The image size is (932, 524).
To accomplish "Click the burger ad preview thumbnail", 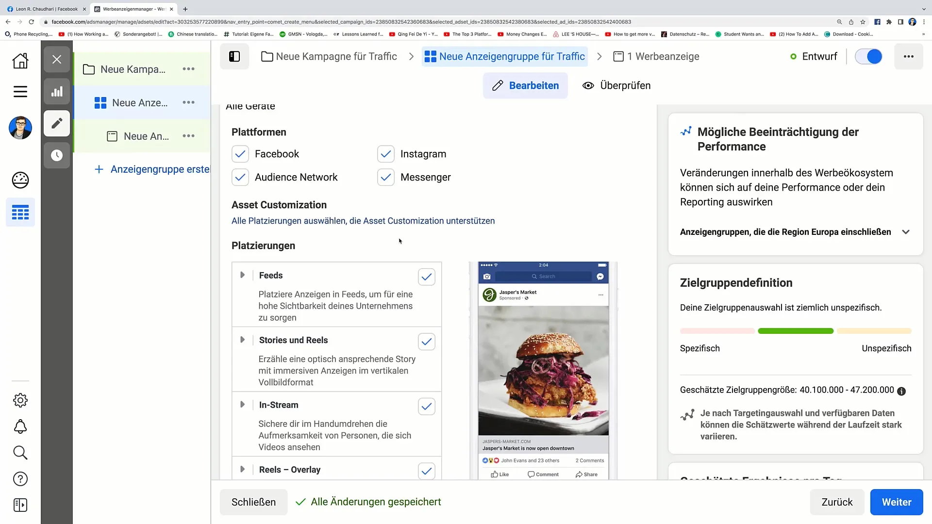I will click(x=543, y=370).
